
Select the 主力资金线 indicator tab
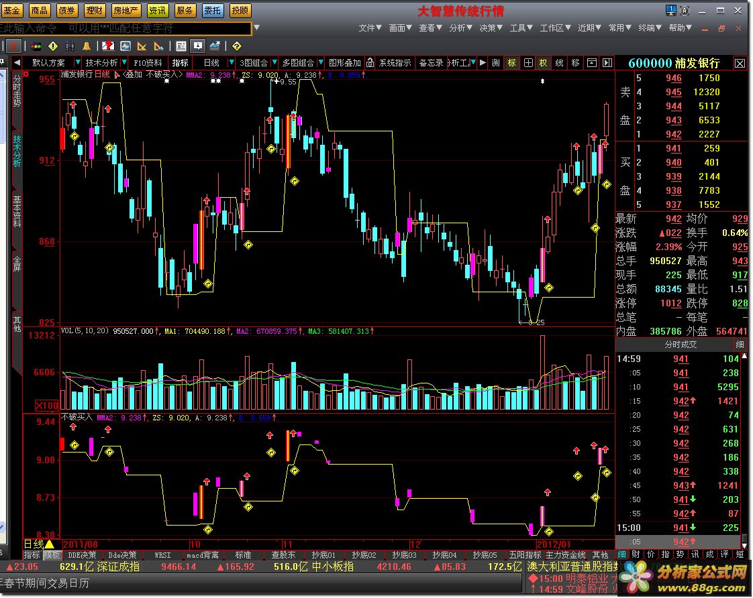pos(565,555)
